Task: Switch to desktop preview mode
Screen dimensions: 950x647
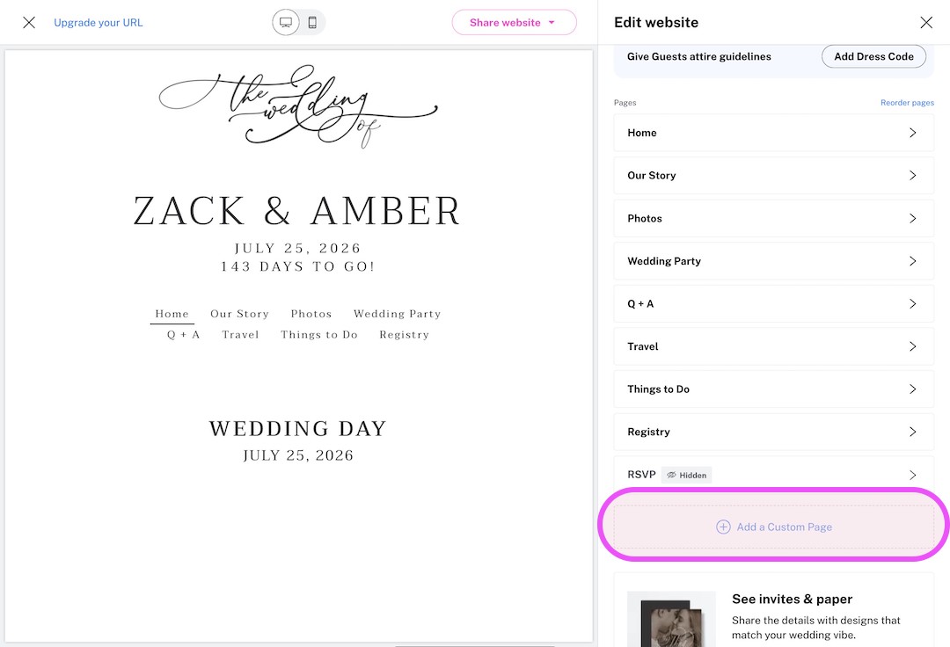Action: (285, 22)
